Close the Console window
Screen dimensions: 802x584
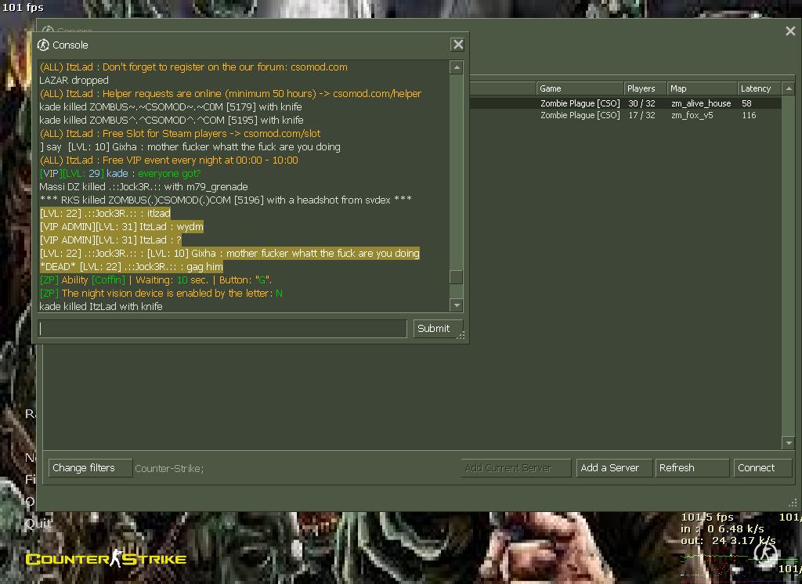458,45
